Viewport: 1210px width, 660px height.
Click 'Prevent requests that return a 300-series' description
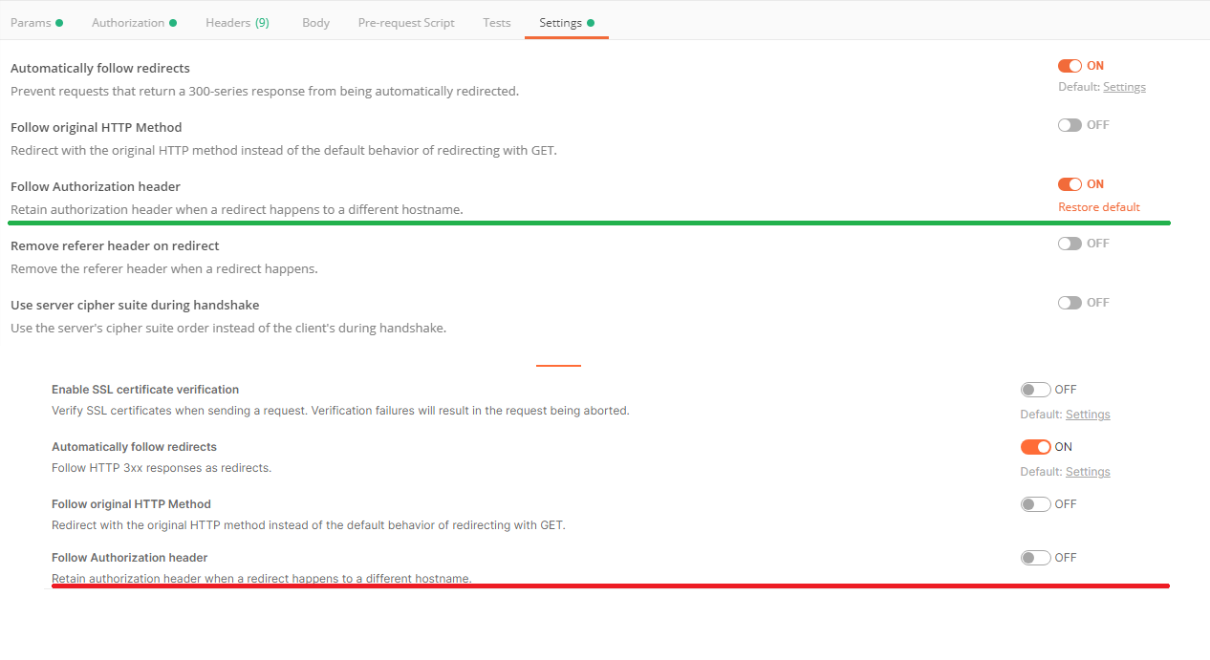coord(265,92)
